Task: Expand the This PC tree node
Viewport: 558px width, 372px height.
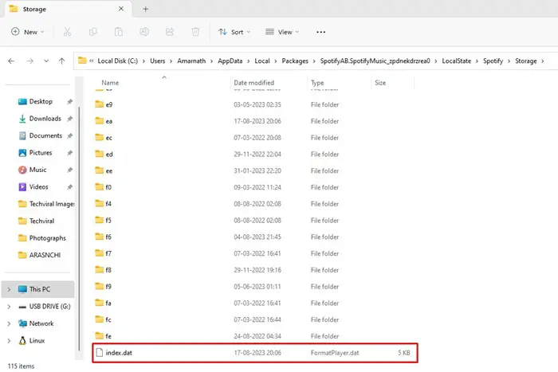Action: pos(9,289)
